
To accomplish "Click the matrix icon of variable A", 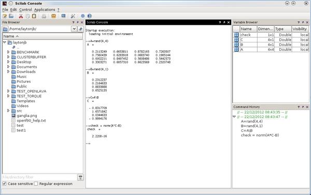I will pyautogui.click(x=236, y=50).
